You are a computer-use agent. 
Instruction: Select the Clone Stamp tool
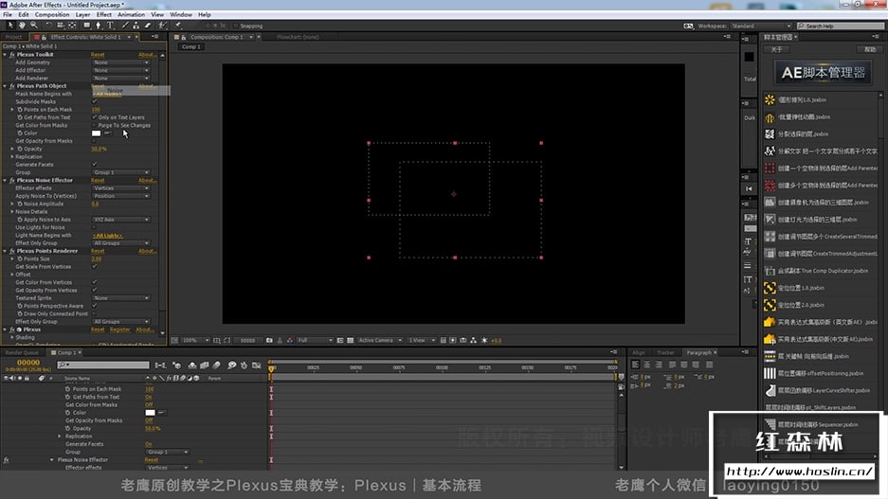coord(136,26)
